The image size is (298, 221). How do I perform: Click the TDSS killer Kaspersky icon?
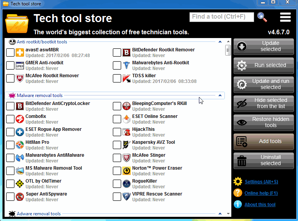click(x=127, y=78)
